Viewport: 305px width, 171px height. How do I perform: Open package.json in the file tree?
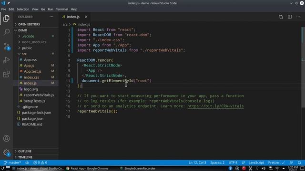pyautogui.click(x=36, y=118)
